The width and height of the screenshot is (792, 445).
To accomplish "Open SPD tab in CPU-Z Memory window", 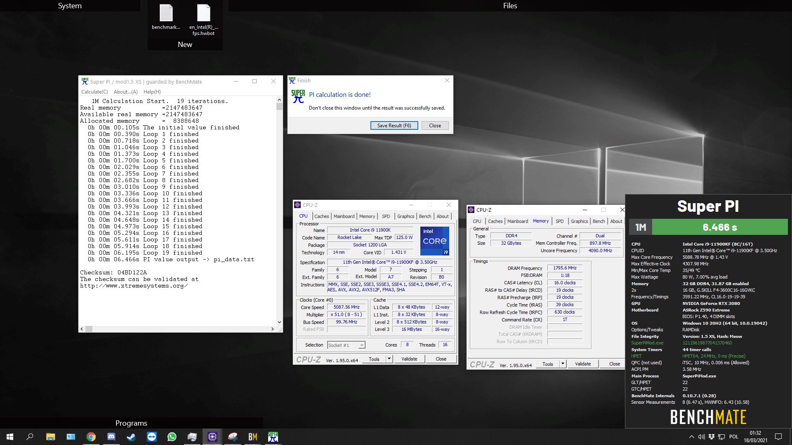I will pyautogui.click(x=559, y=221).
